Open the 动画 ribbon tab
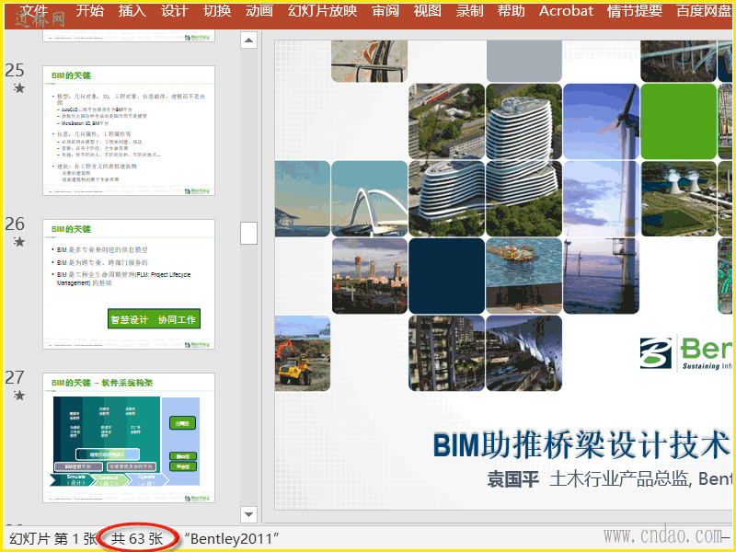 (259, 10)
